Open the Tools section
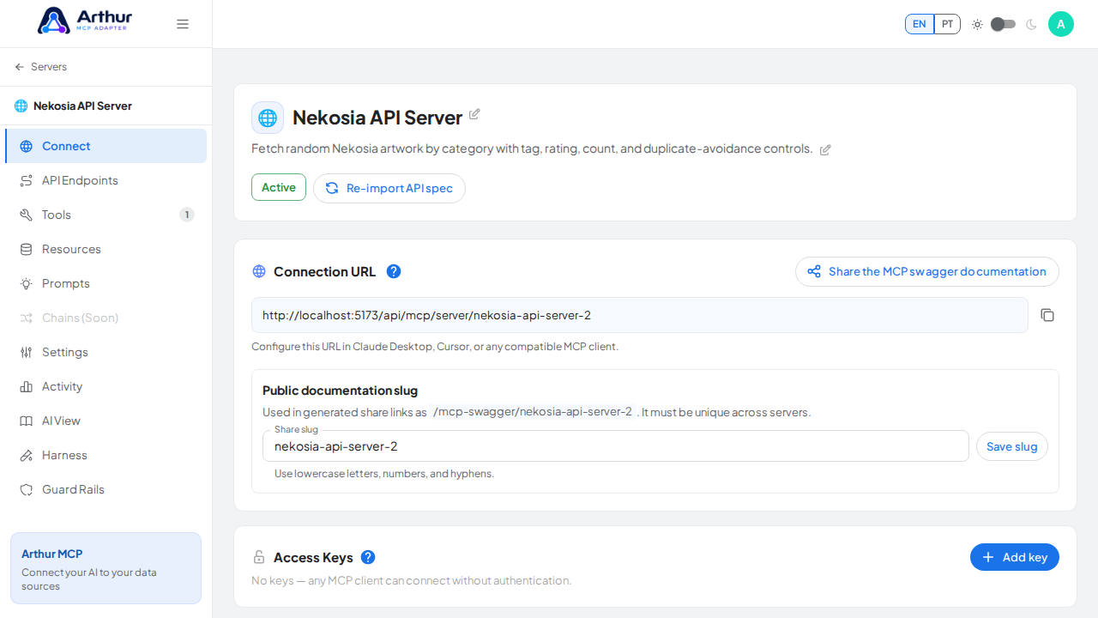This screenshot has width=1098, height=618. click(106, 215)
